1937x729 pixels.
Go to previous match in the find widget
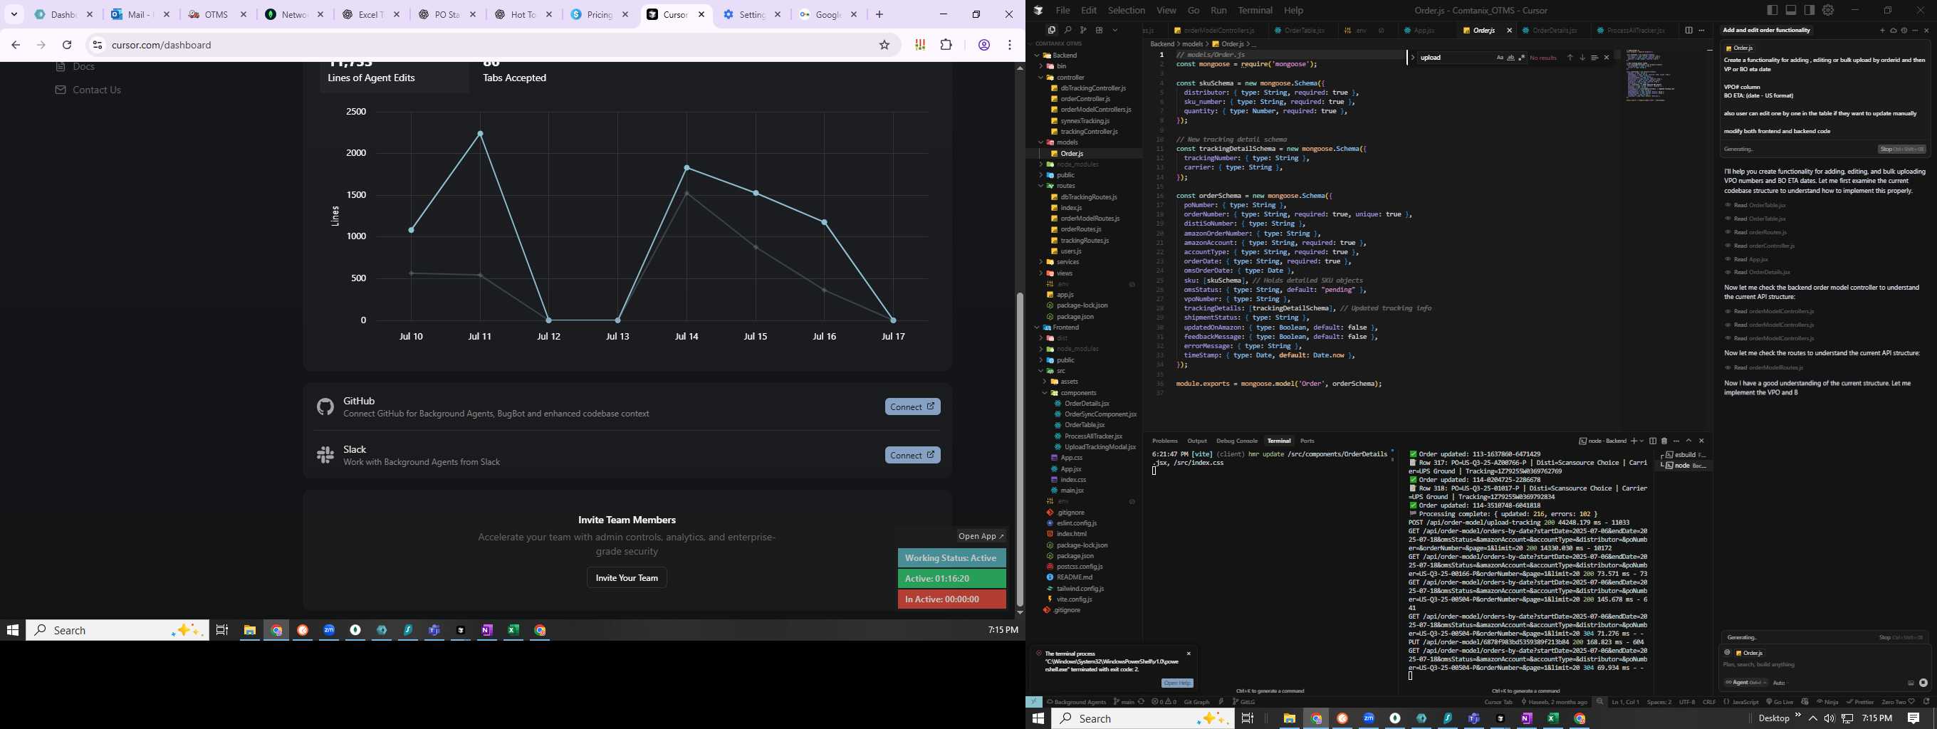pos(1570,57)
